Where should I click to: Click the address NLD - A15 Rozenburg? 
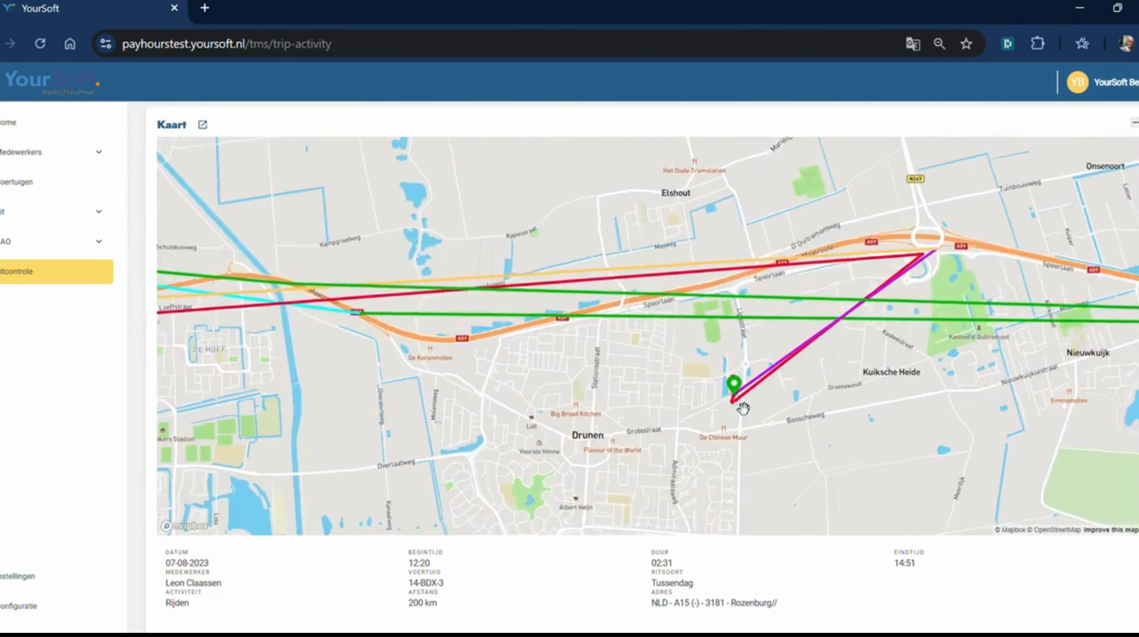[x=714, y=603]
